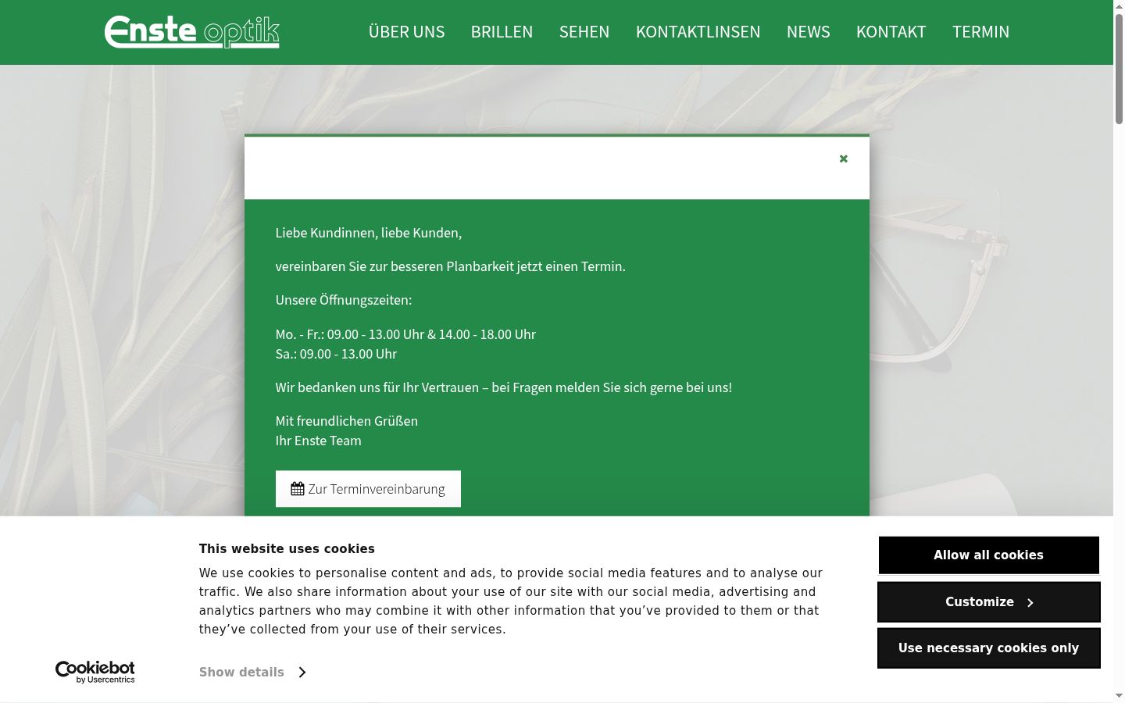Click the scrollbar down arrow
Screen dimensions: 1125x703
[1119, 696]
